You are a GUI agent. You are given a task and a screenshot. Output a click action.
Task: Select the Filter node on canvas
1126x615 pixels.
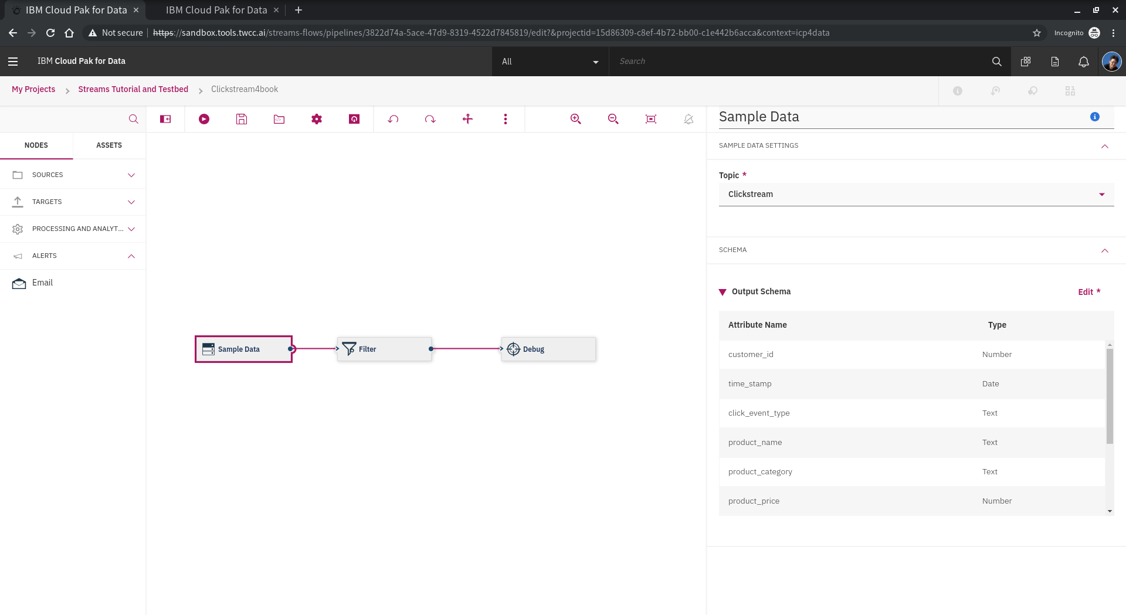(384, 349)
